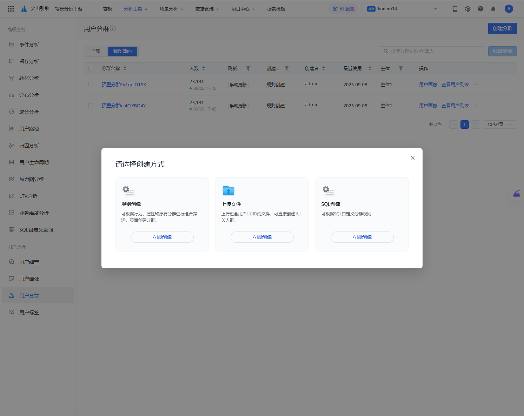Image resolution: width=524 pixels, height=416 pixels.
Task: Open 场景模板 in the top navigation
Action: [x=276, y=9]
